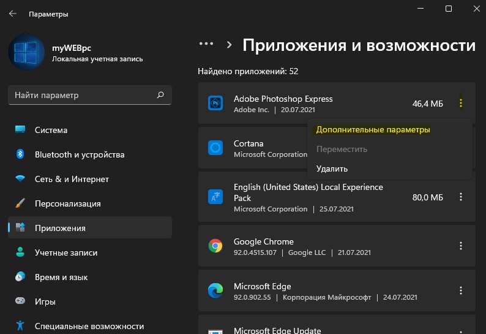
Task: Open the Специальные возможности accessibility icon
Action: click(20, 325)
